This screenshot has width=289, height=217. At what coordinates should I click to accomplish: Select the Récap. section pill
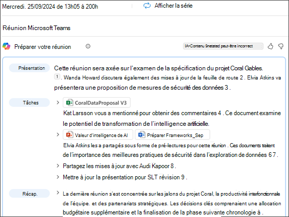[30, 194]
